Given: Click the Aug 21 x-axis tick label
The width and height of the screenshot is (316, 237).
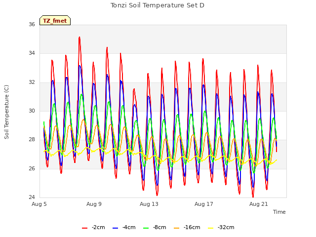Looking at the screenshot, I should point(259,204).
